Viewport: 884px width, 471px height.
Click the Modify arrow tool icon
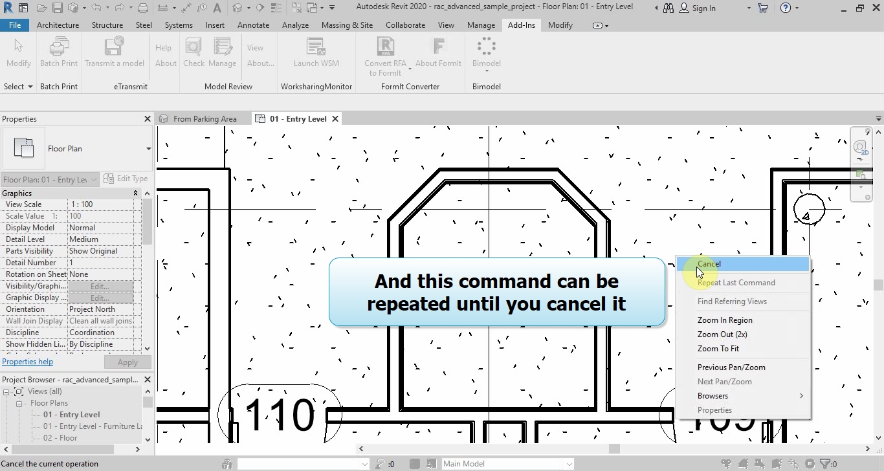[18, 47]
